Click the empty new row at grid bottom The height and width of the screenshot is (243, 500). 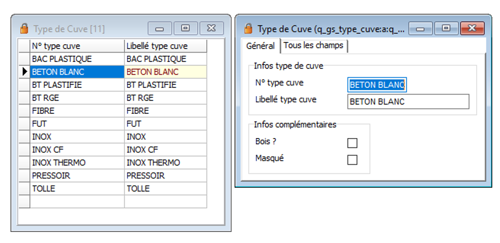(x=76, y=202)
